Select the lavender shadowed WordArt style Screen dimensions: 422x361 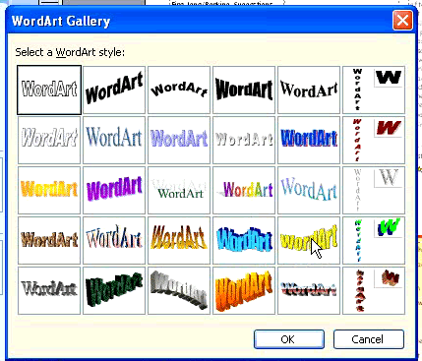179,140
